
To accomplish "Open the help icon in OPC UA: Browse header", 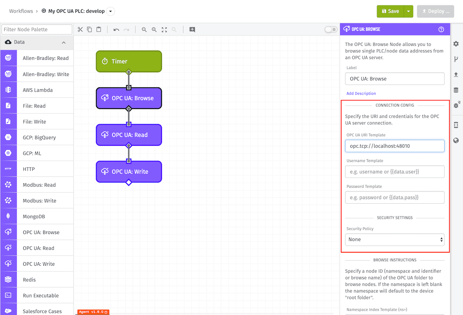I will (441, 29).
